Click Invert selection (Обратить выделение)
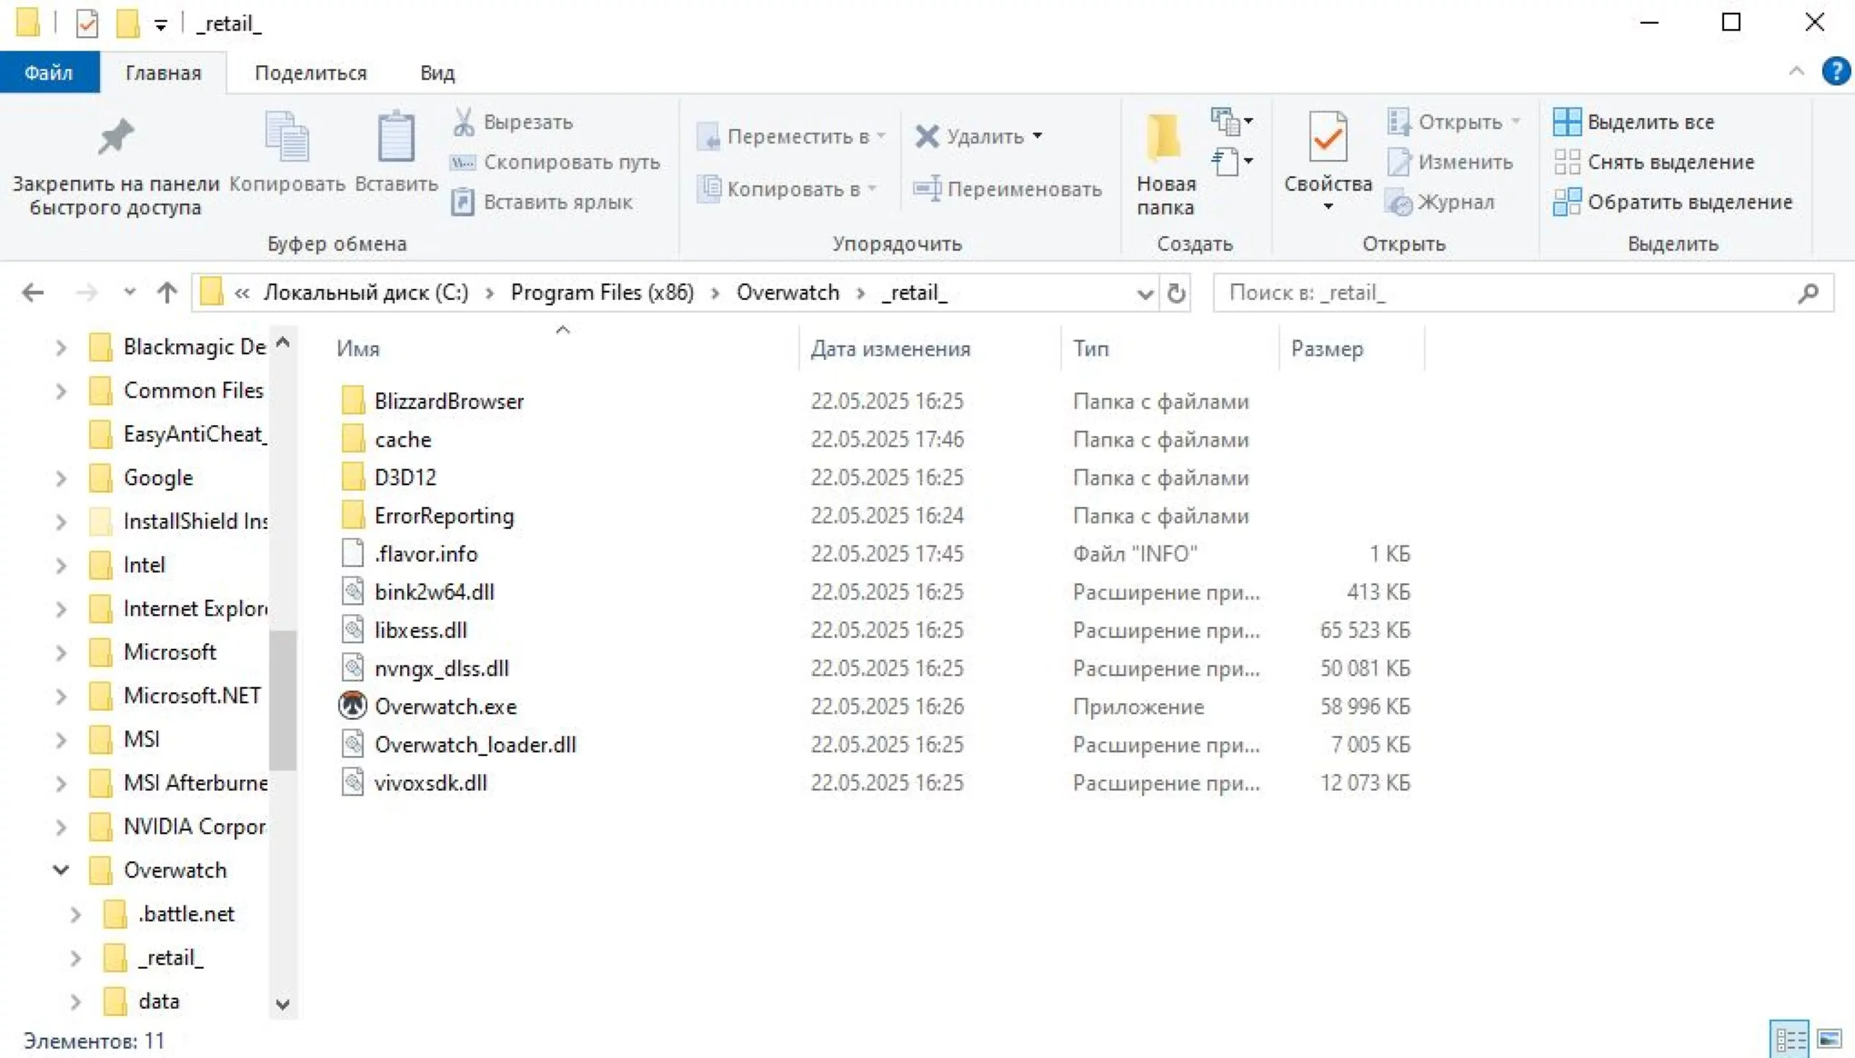The width and height of the screenshot is (1855, 1058). coord(1673,202)
